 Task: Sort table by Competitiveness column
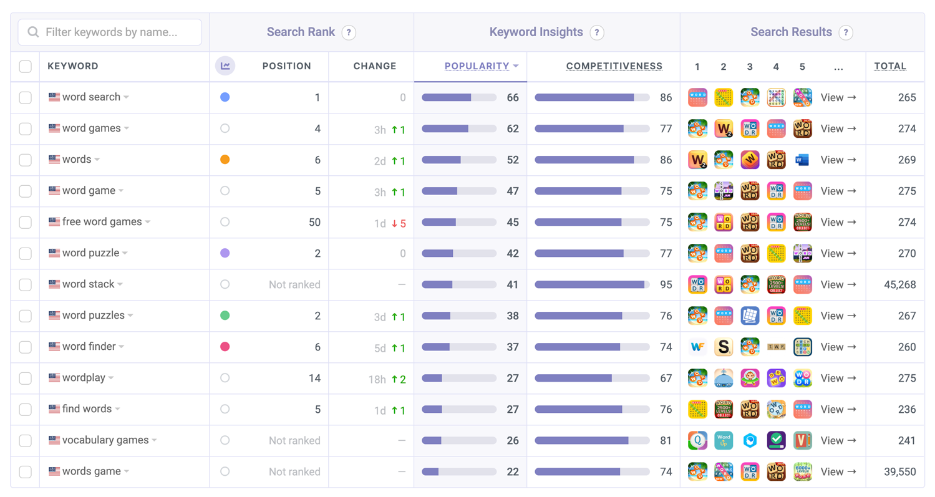[x=614, y=66]
